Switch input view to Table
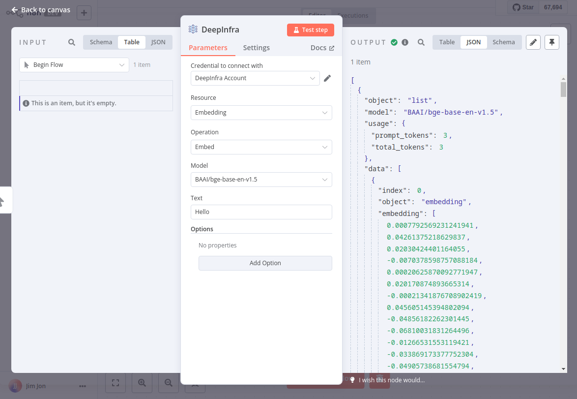The image size is (577, 399). [x=132, y=42]
